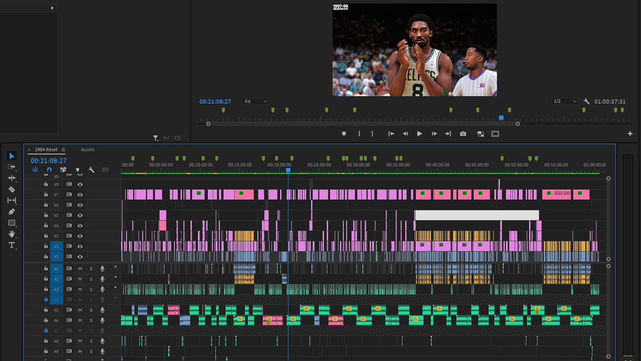Switch to the Assets tab

coord(88,150)
